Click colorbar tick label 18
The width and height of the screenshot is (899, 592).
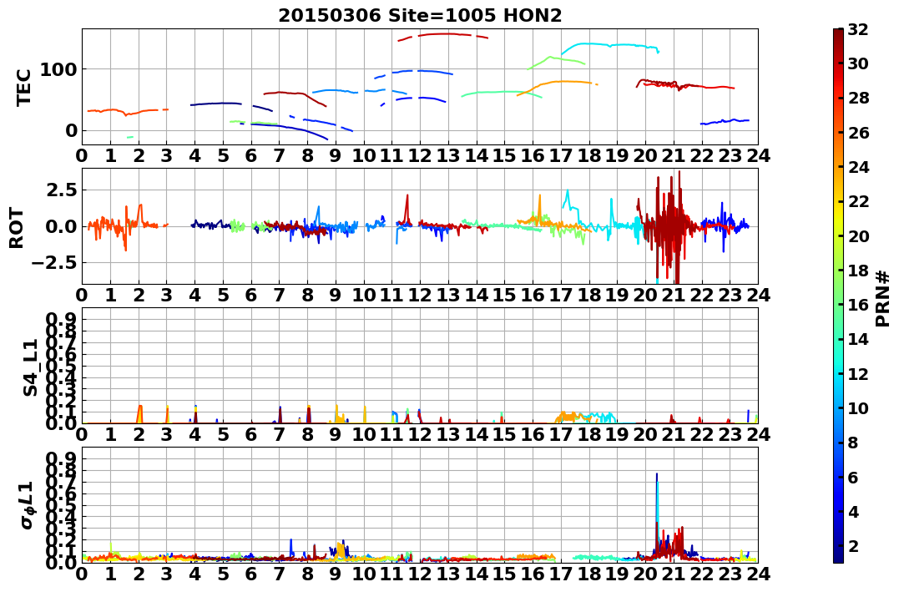858,271
